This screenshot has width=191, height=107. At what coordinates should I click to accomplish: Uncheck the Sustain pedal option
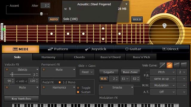pos(78,92)
